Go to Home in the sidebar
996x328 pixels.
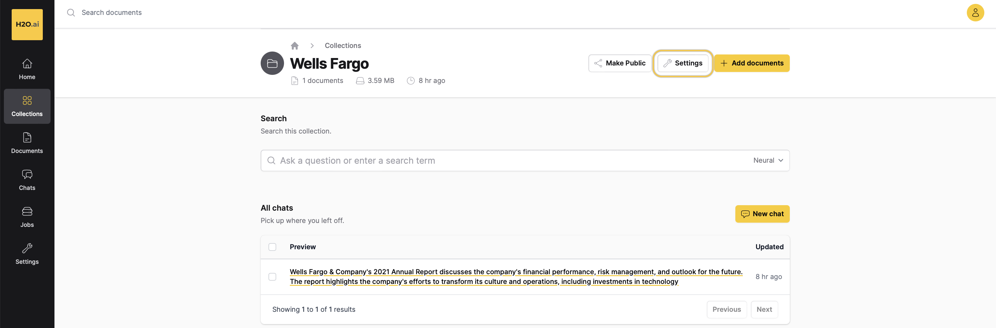click(x=27, y=69)
